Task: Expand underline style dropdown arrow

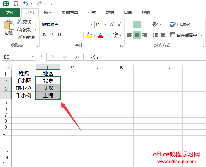Action: [65, 35]
